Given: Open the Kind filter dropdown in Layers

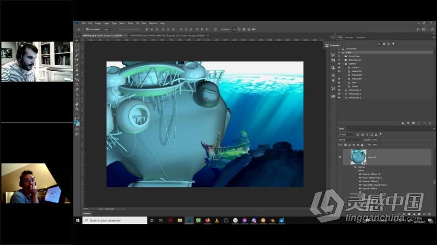Looking at the screenshot, I should coord(346,135).
